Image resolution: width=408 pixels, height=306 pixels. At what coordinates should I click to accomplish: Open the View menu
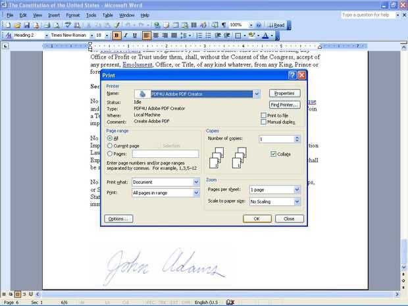click(x=38, y=15)
